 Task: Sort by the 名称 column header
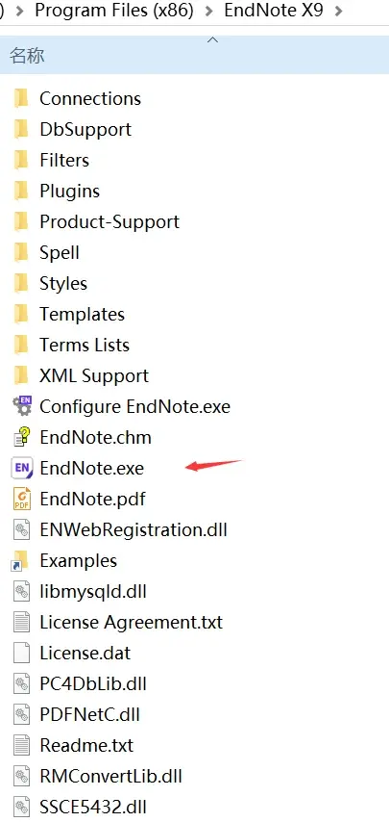27,55
